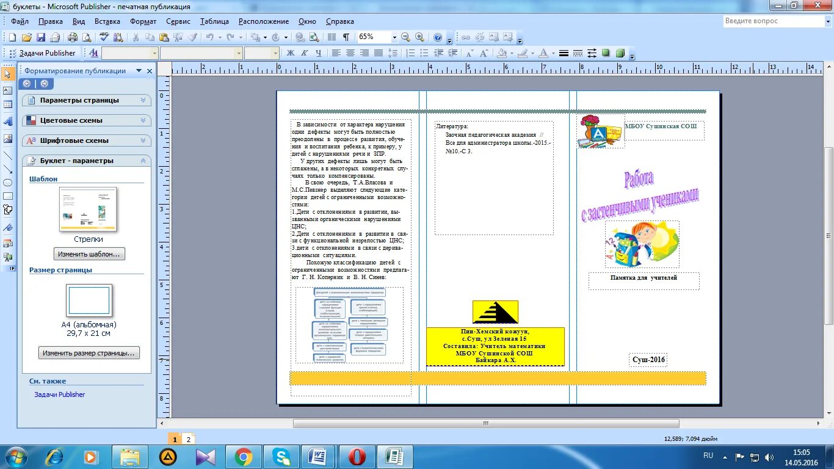The height and width of the screenshot is (469, 834).
Task: Pick the Arrow drawing tool
Action: coord(8,169)
